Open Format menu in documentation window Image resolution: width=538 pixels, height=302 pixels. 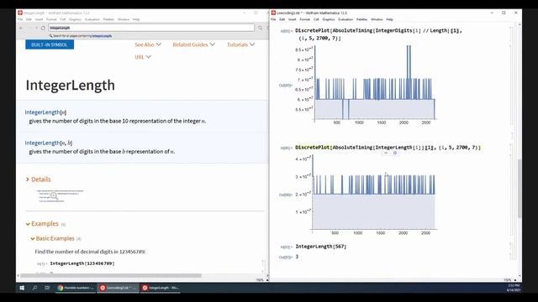(51, 19)
